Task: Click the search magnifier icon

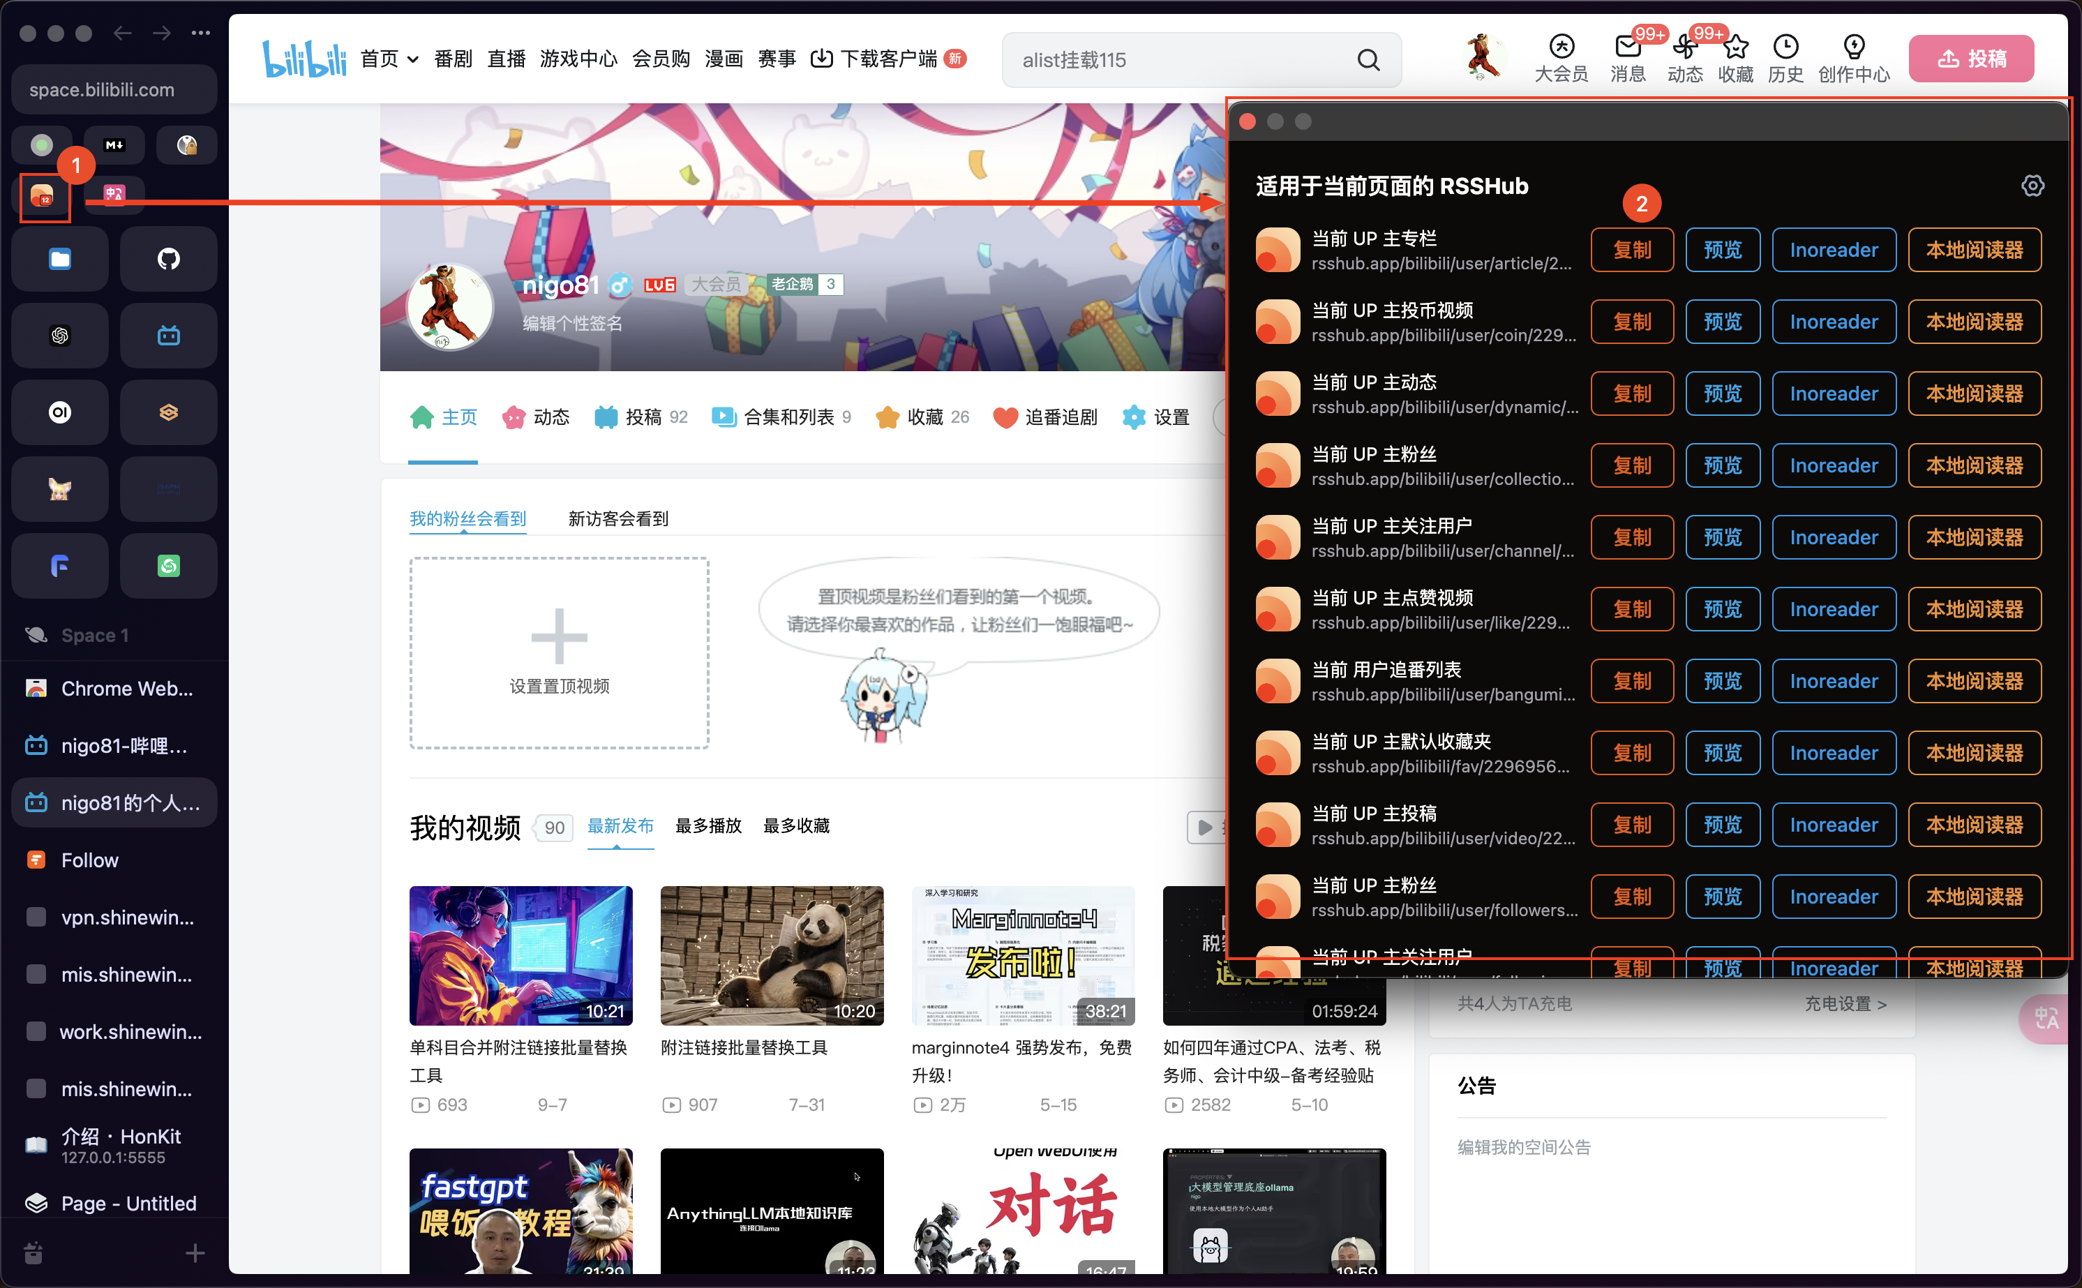Action: point(1368,59)
